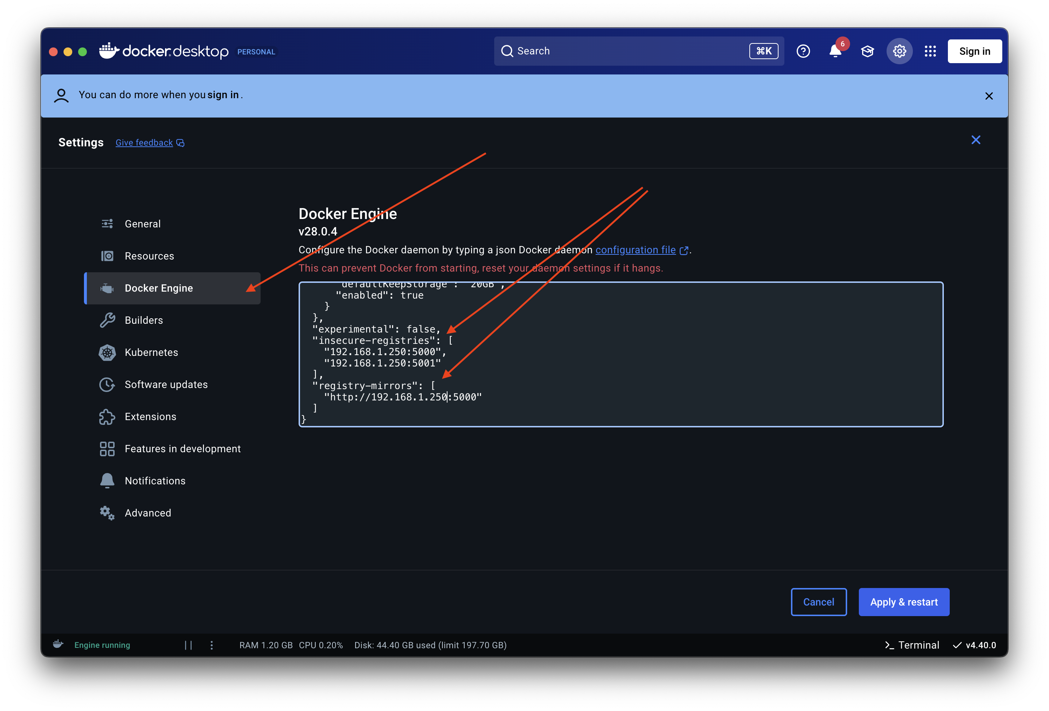The width and height of the screenshot is (1049, 711).
Task: Click the v28.0.4 engine version text
Action: (318, 231)
